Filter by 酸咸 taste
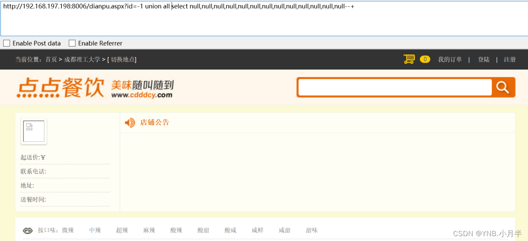Screen dimensions: 528x241 click(231, 230)
